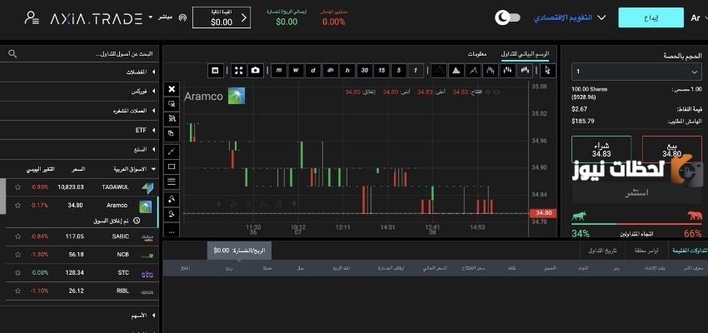Click the STC logo in the asset list

(147, 274)
